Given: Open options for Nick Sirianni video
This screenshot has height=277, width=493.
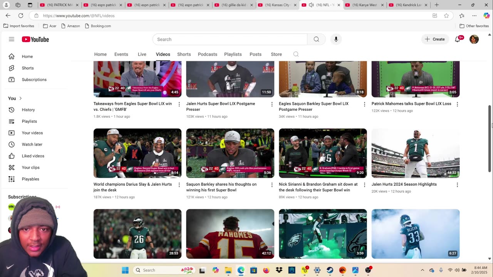Looking at the screenshot, I should pyautogui.click(x=364, y=185).
